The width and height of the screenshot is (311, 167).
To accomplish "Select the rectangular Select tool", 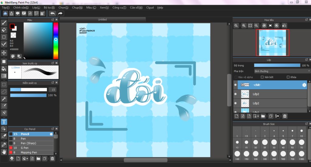I will click(4, 84).
